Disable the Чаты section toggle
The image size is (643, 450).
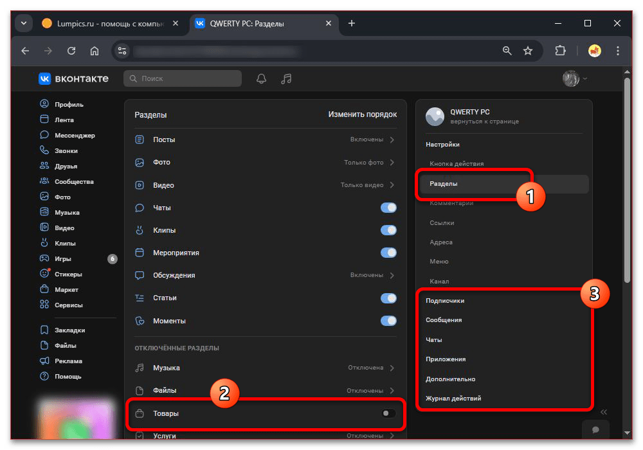[388, 208]
